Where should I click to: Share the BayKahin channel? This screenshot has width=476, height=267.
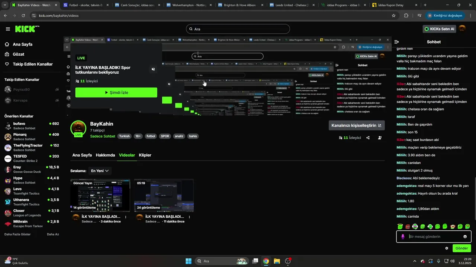[x=368, y=138]
